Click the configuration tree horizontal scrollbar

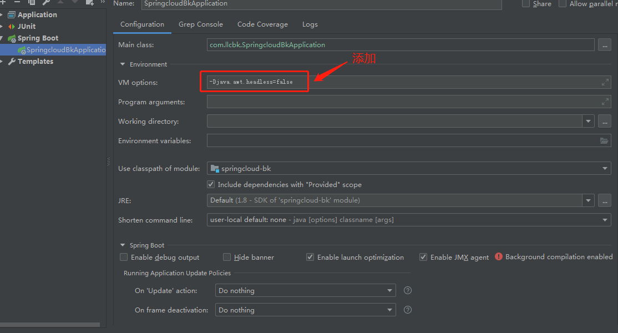pos(50,325)
